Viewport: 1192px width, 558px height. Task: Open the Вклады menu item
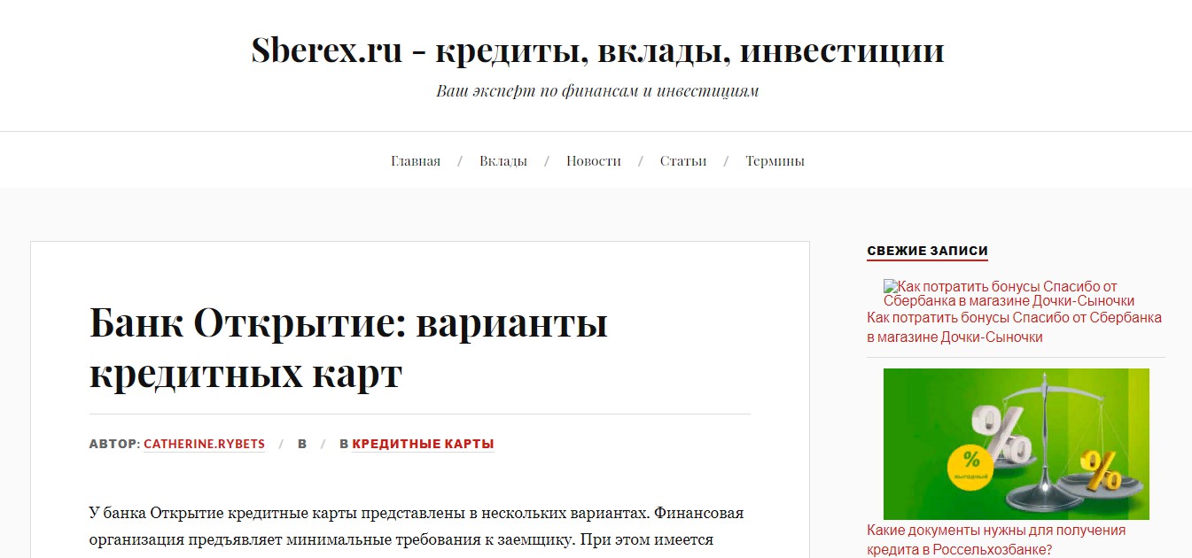503,161
